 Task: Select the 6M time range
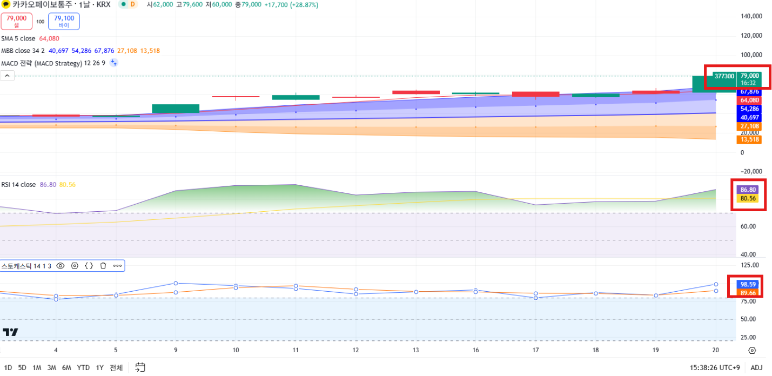point(66,368)
